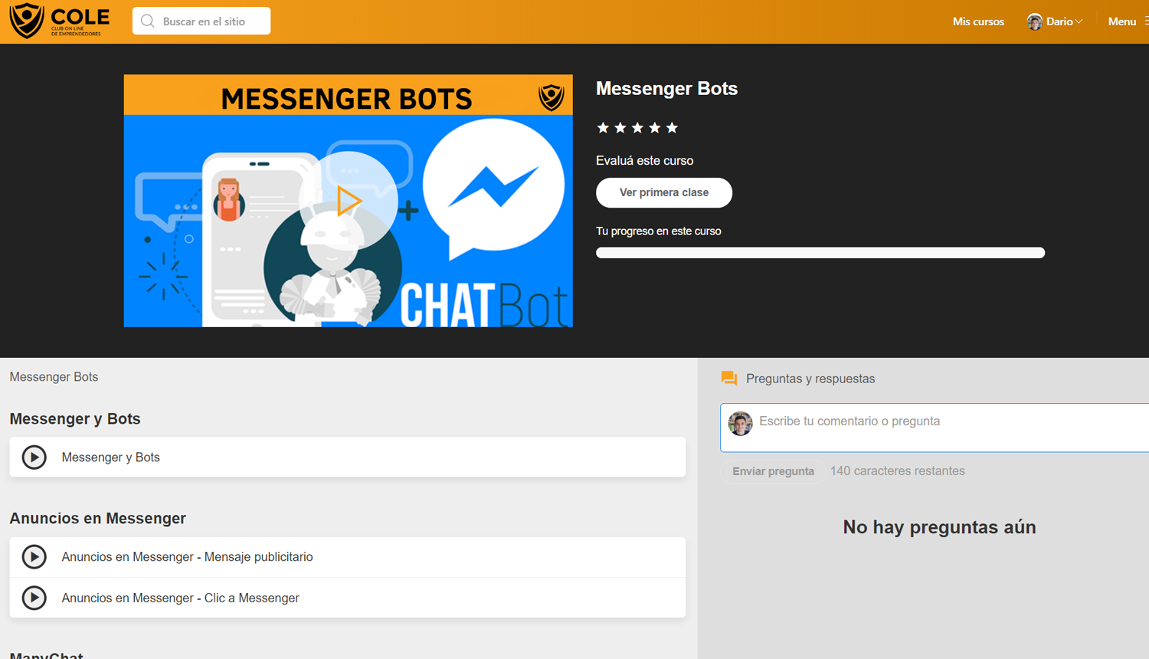Click the Tu progreso en este curso label

(x=658, y=231)
